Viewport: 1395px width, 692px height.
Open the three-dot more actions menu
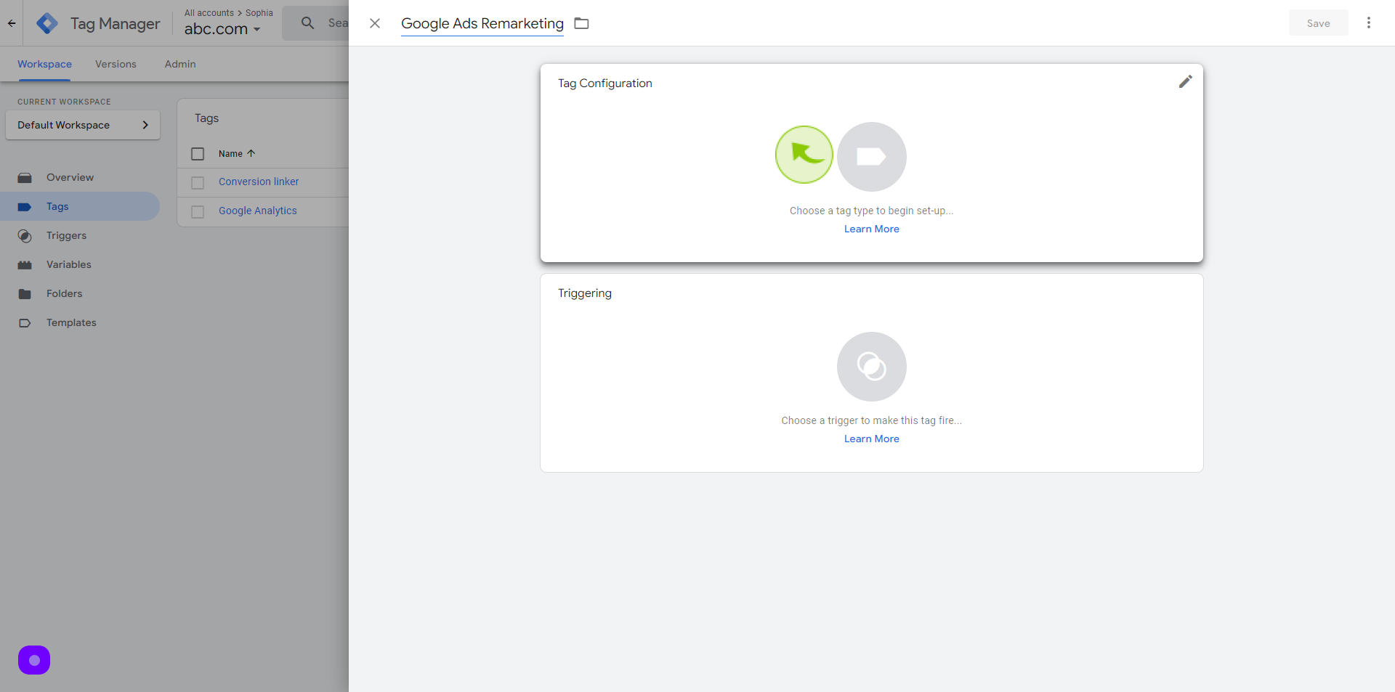click(x=1369, y=23)
